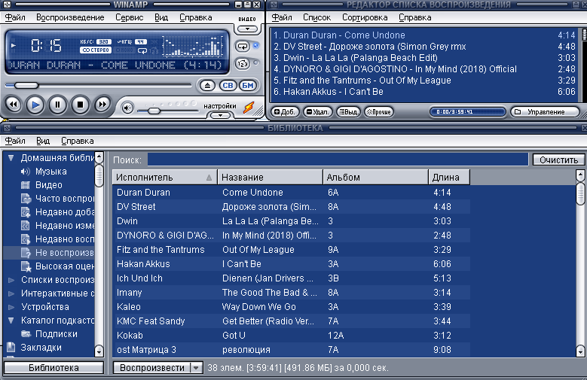The width and height of the screenshot is (587, 380).
Task: Select library row Kokab Got U
Action: (x=292, y=336)
